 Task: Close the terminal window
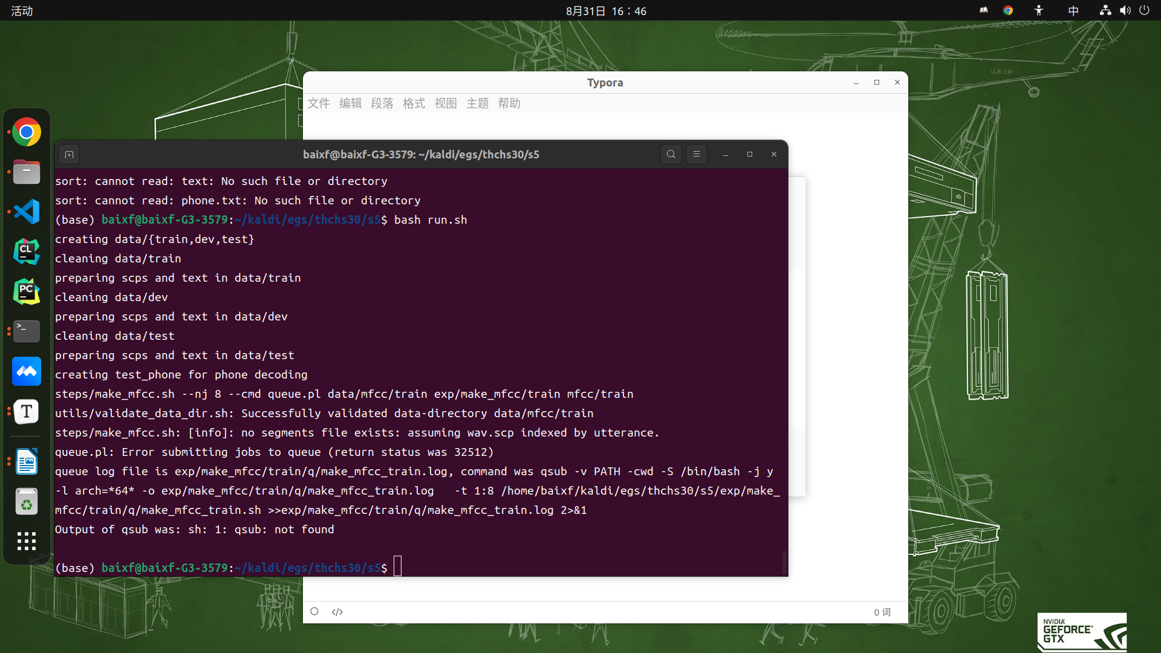(x=774, y=155)
